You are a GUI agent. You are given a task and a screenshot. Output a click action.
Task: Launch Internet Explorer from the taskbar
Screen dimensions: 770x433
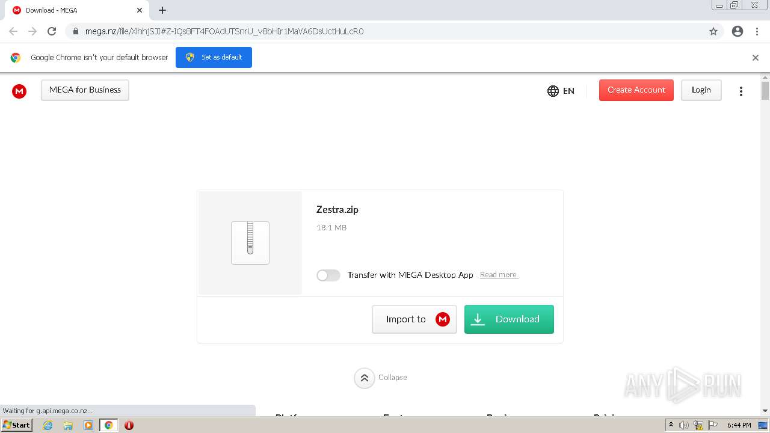pyautogui.click(x=48, y=425)
